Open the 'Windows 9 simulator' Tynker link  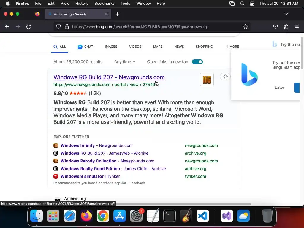tap(90, 176)
